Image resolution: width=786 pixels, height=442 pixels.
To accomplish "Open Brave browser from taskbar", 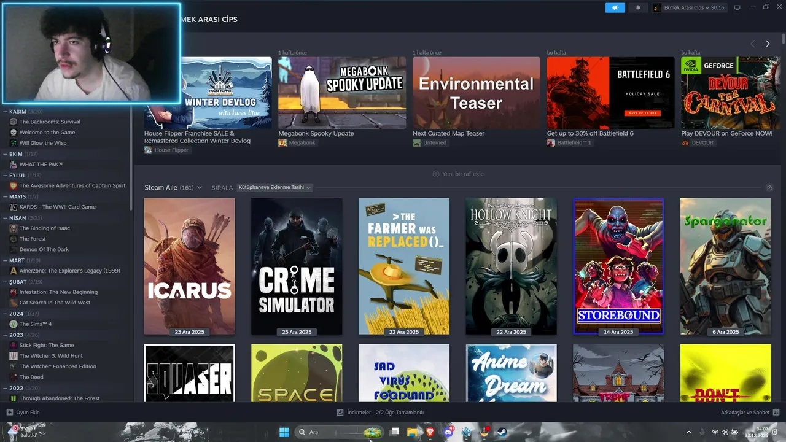I will pos(430,432).
